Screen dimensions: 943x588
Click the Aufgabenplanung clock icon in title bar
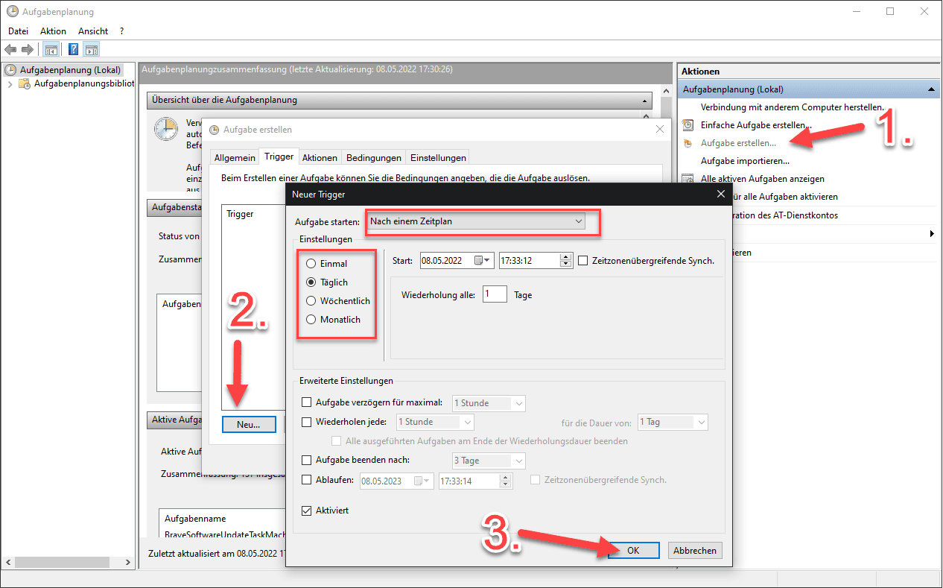tap(12, 12)
